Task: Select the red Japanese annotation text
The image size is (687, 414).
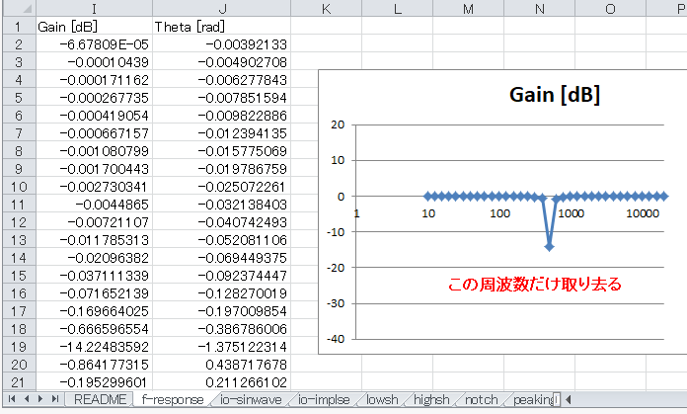Action: pos(535,285)
